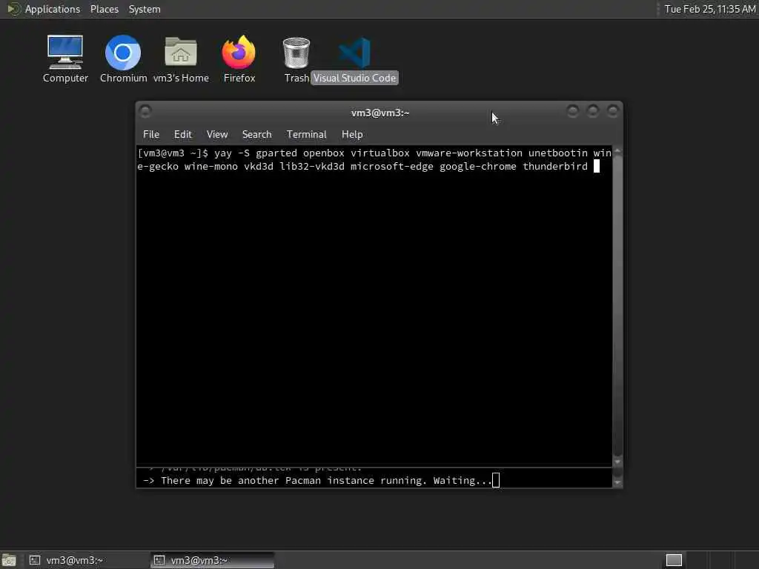Open the Computer desktop icon
This screenshot has width=759, height=569.
(65, 59)
